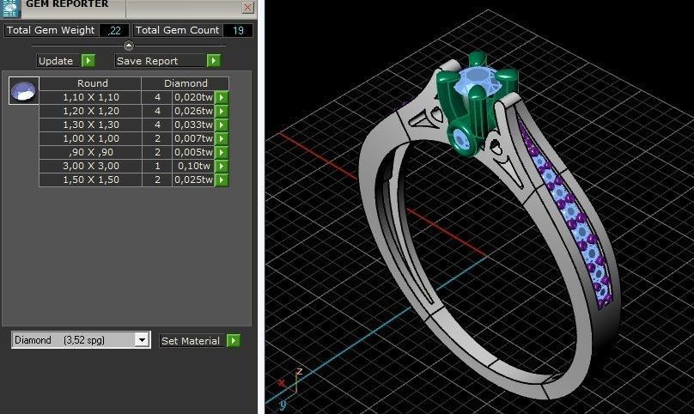
Task: Click green arrow for 1,00 X 1,00 row
Action: (x=222, y=138)
